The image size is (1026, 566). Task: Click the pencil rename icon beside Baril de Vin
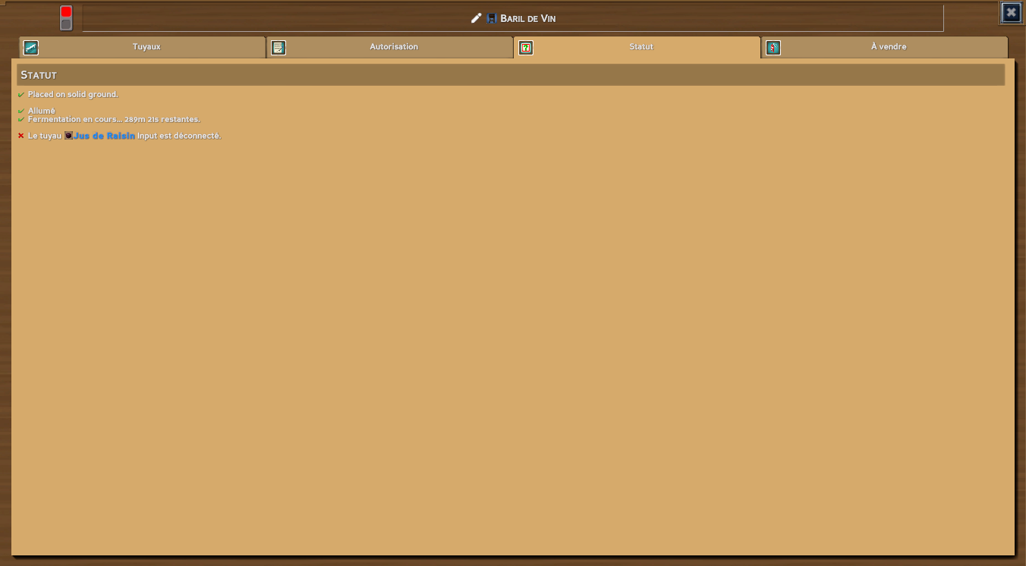(x=477, y=18)
